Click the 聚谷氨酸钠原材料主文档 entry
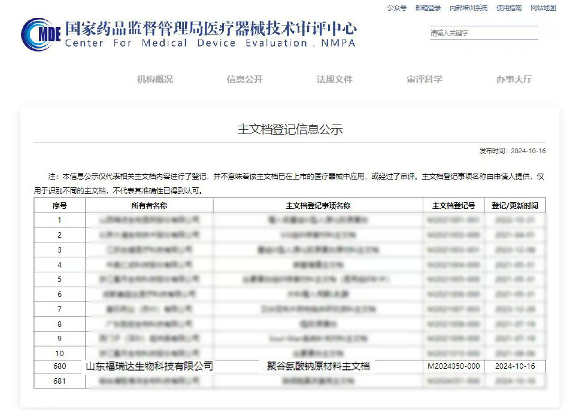The height and width of the screenshot is (410, 582). click(318, 366)
